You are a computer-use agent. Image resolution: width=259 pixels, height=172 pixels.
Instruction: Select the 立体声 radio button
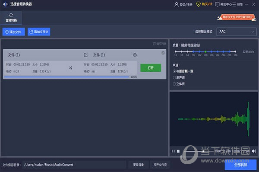point(174,84)
